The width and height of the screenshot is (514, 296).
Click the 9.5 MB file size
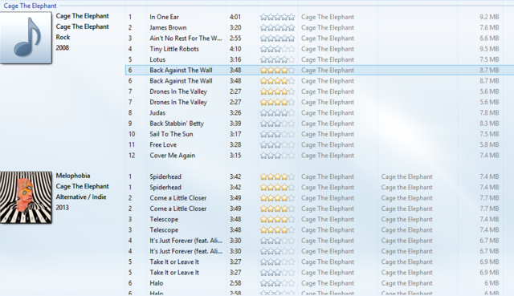(489, 49)
